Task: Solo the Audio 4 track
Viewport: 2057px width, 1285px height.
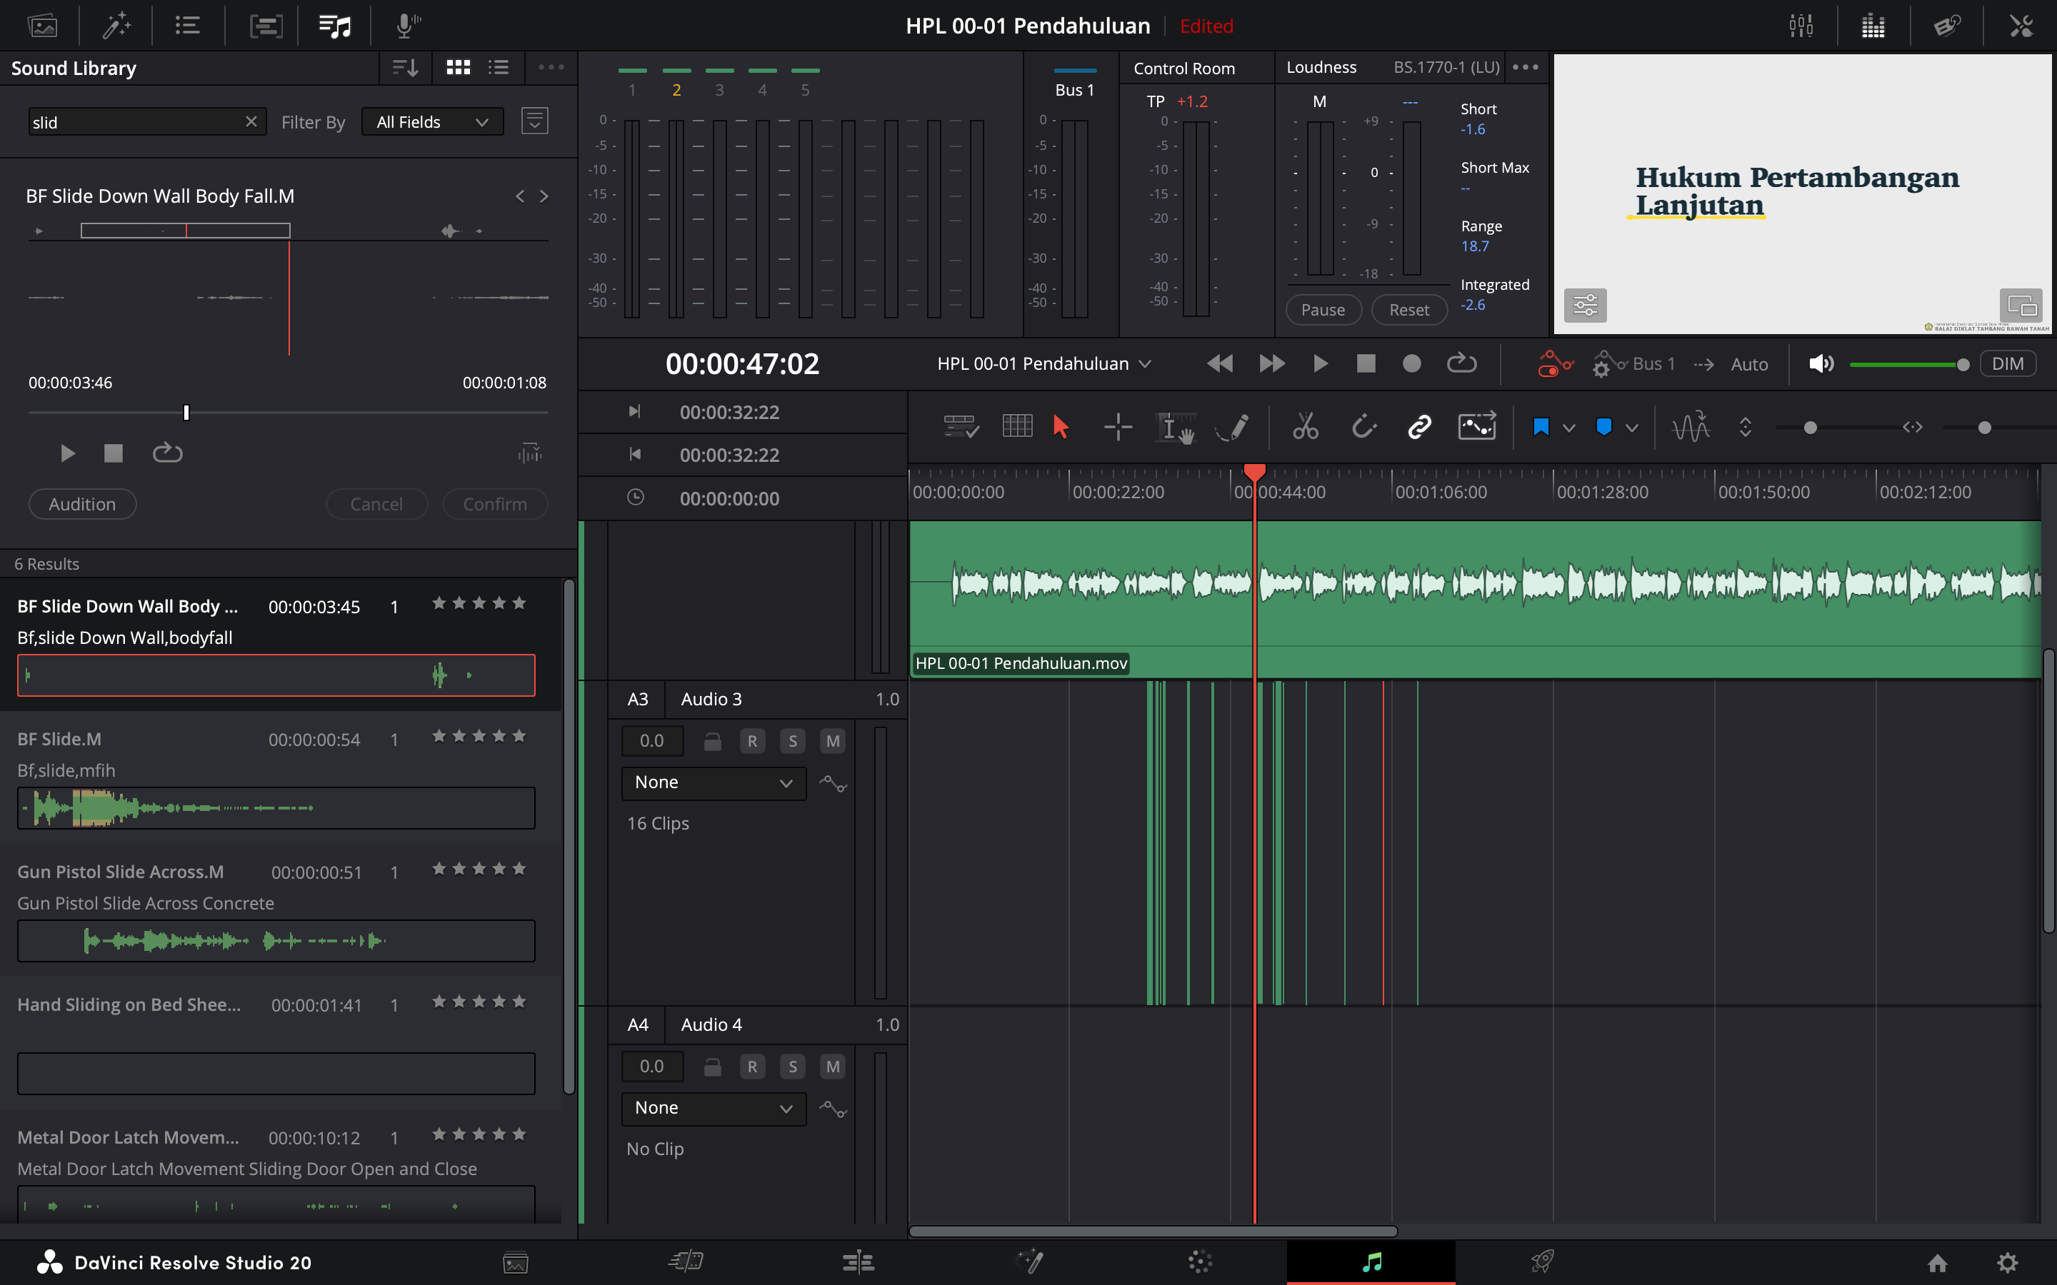Action: [x=792, y=1067]
